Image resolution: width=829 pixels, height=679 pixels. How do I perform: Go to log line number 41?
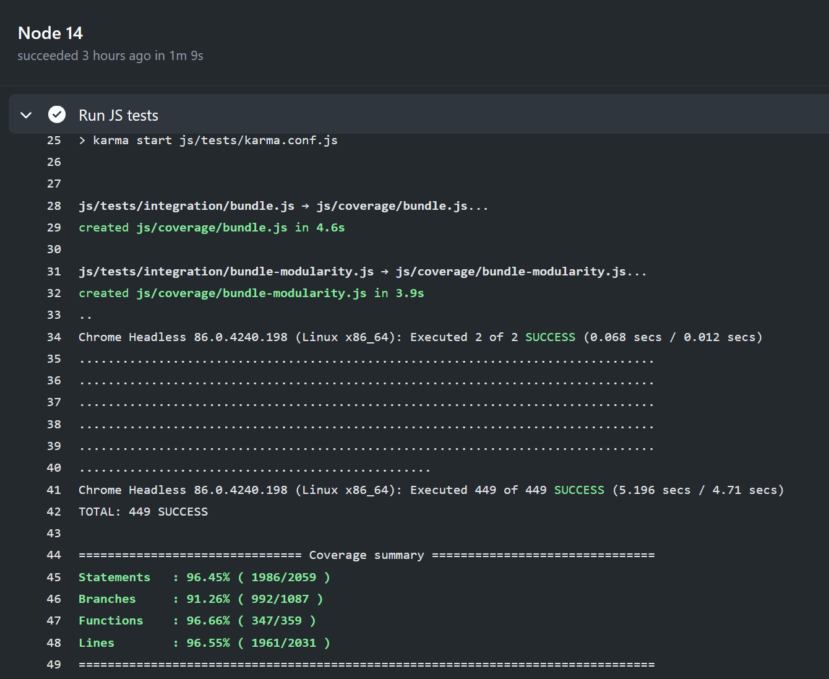[54, 490]
